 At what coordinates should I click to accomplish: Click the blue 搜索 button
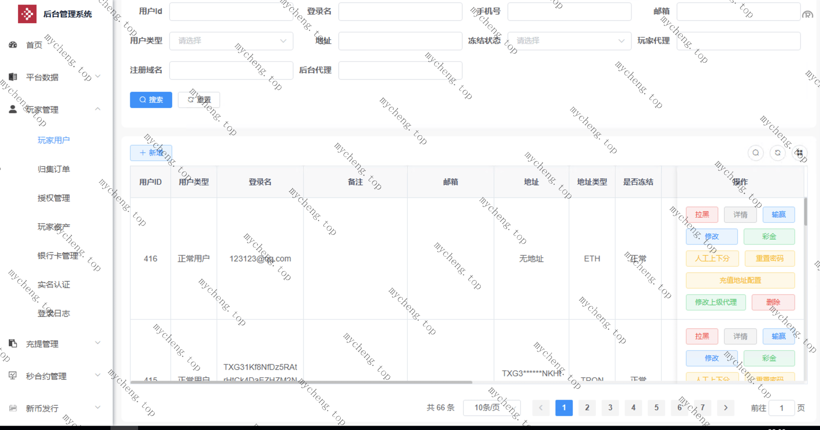tap(151, 100)
